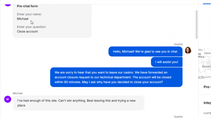Click 'Sophie' name above the greeting message
This screenshot has height=118, width=211.
(178, 44)
